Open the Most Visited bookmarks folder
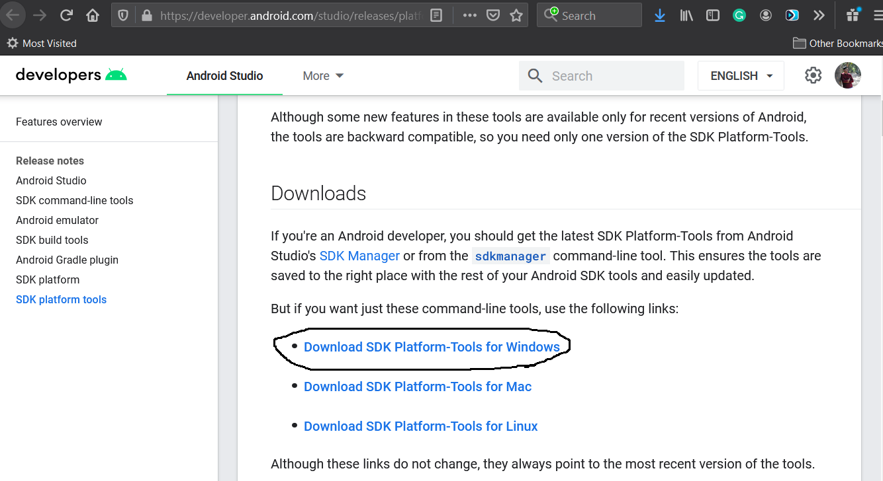Image resolution: width=883 pixels, height=481 pixels. point(42,44)
